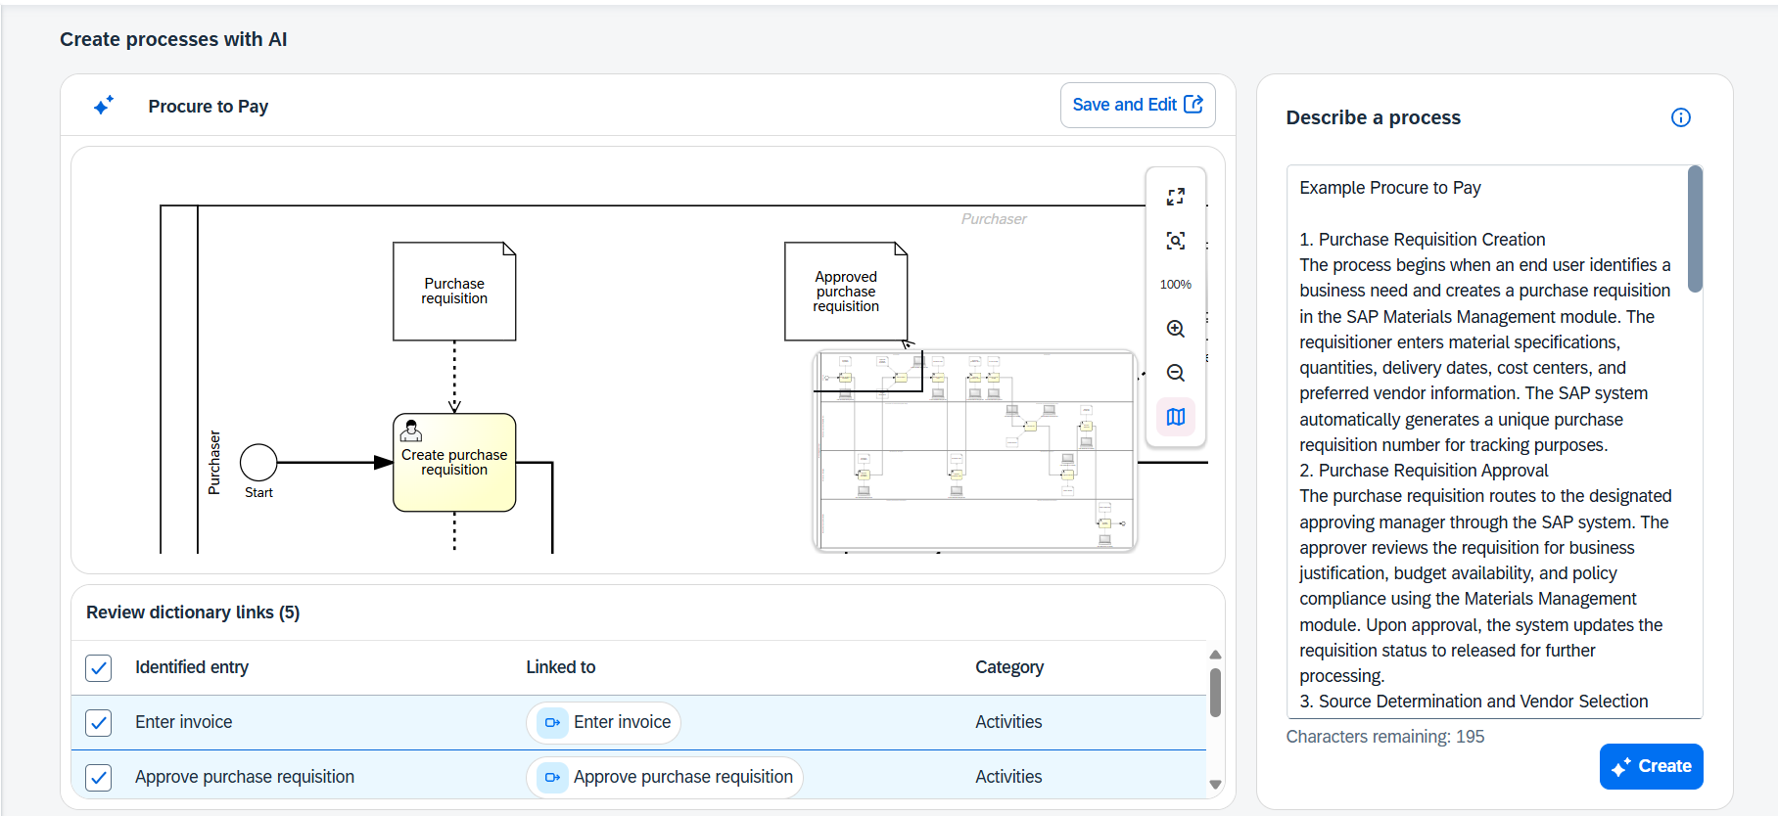This screenshot has height=816, width=1778.
Task: Click the AI sparkle icon near Procure to Pay
Action: pos(104,106)
